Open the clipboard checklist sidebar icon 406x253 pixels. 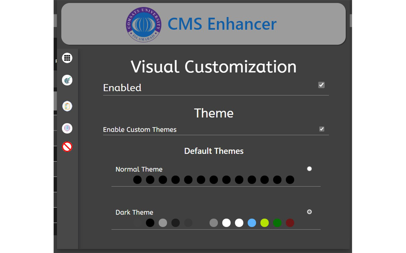[67, 106]
